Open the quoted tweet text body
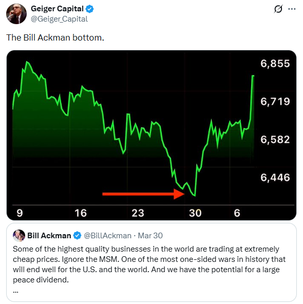 (x=149, y=264)
